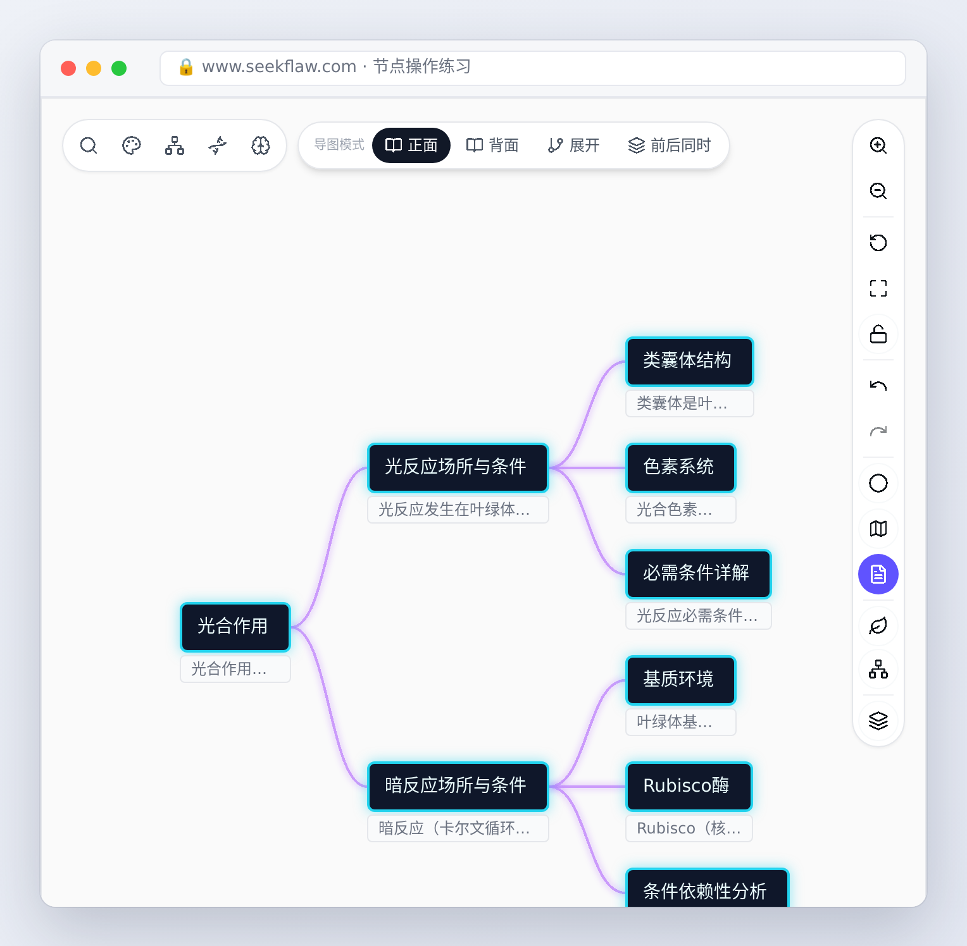Viewport: 967px width, 946px height.
Task: Select the 光反应场所与条件 node
Action: [458, 467]
